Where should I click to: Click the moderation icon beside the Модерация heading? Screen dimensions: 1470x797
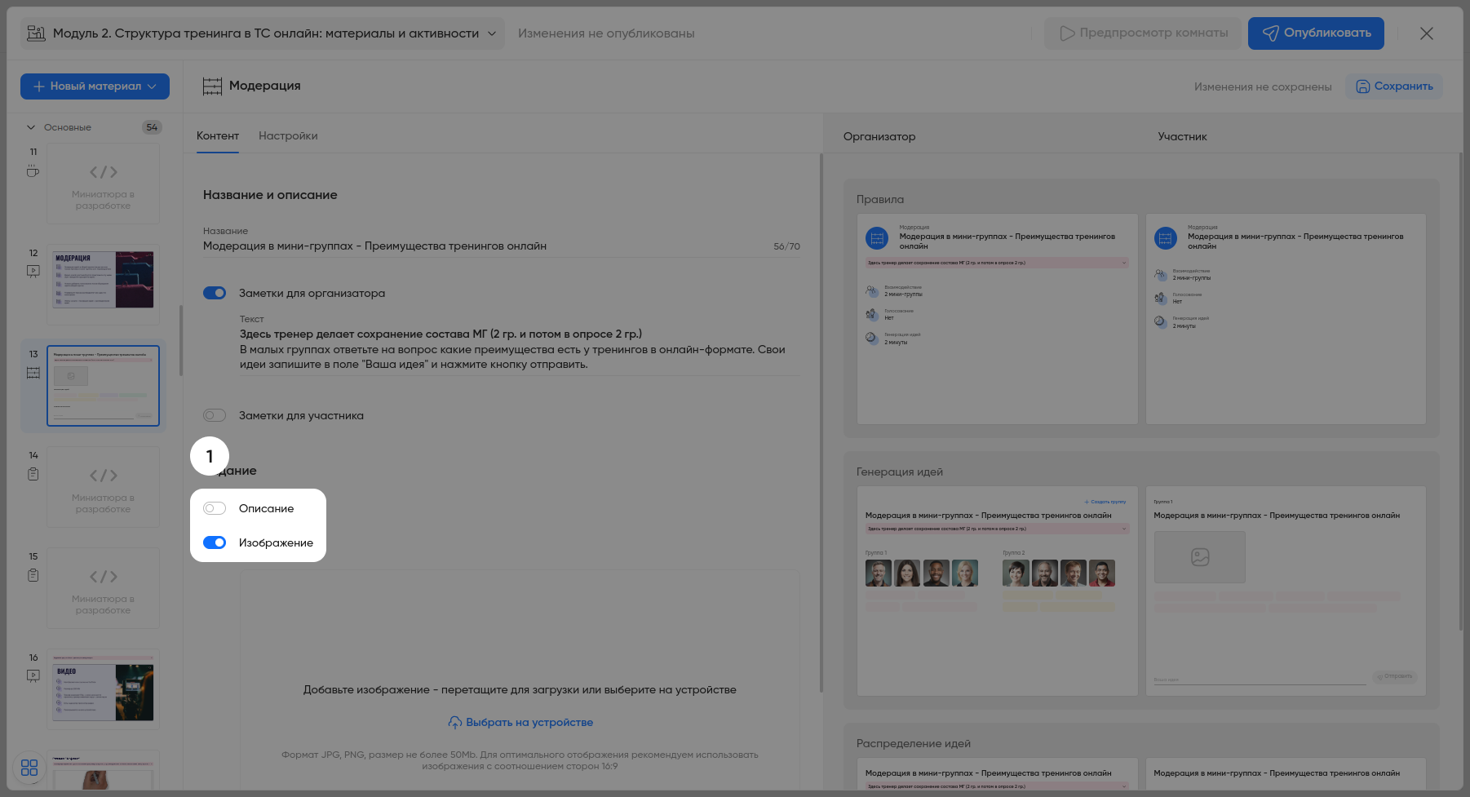pos(212,86)
